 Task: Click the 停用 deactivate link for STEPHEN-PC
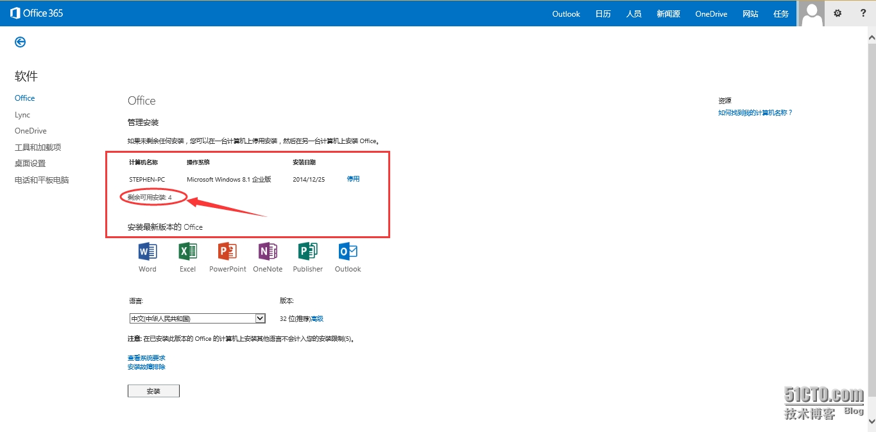tap(353, 179)
